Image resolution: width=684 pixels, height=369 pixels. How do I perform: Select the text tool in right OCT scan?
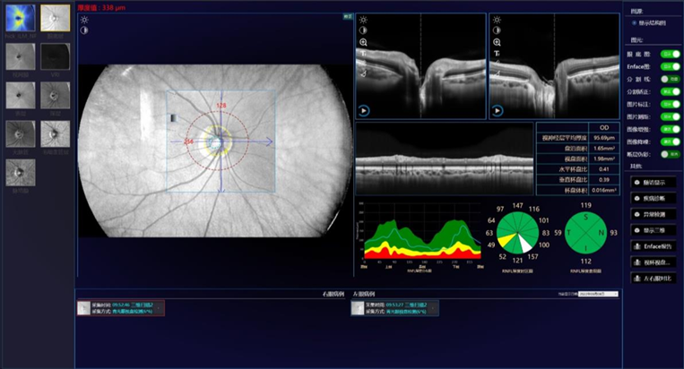495,54
